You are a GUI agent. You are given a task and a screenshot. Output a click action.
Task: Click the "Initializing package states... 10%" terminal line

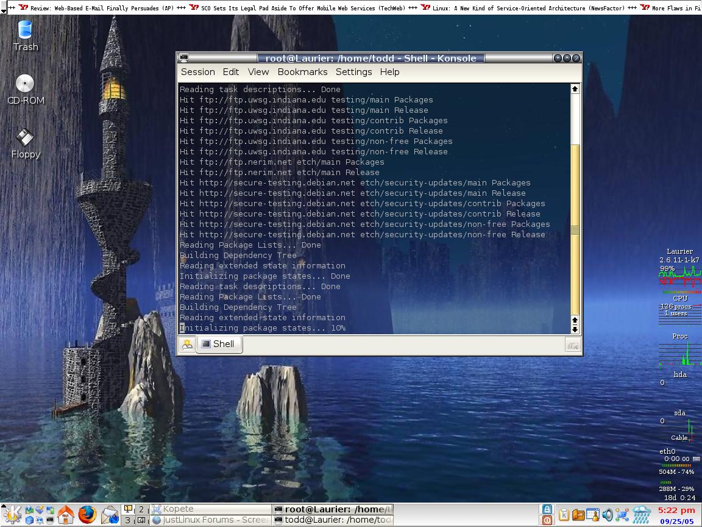(x=263, y=328)
